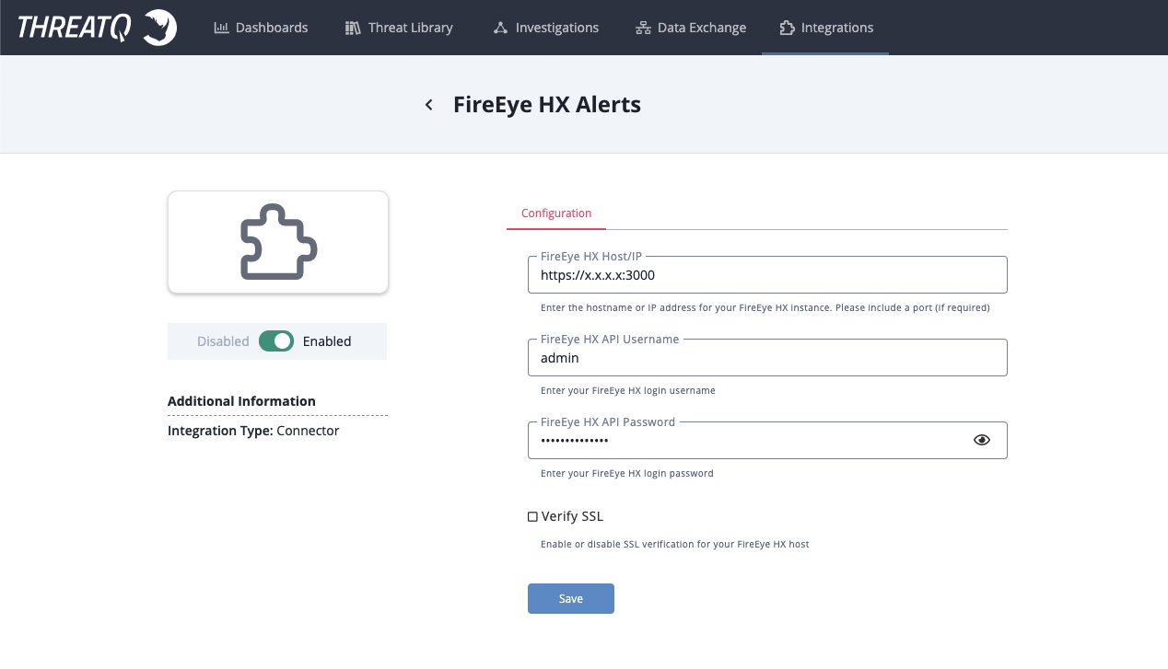Focus the FireEye HX Host/IP field
Viewport: 1168px width, 669px height.
tap(767, 274)
